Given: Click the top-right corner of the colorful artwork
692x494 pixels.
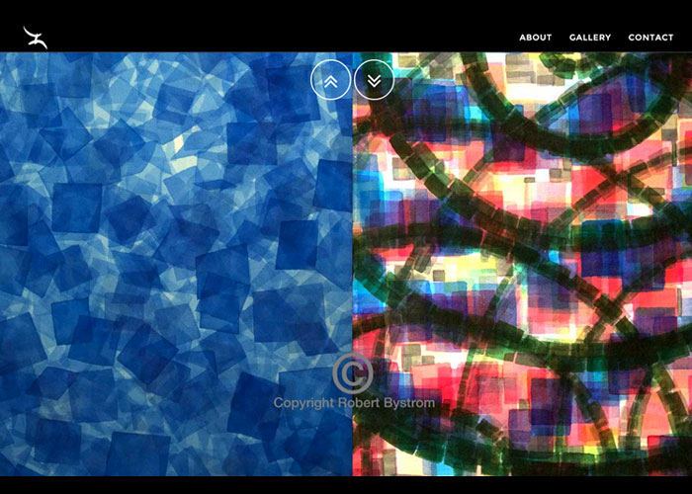Looking at the screenshot, I should [x=687, y=56].
